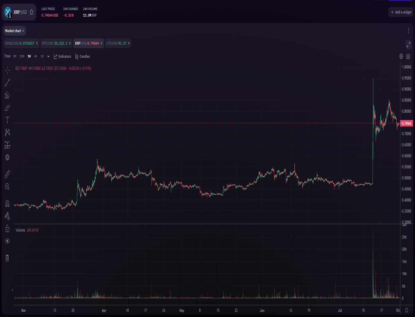Select the ruler measure tool
415x317 pixels.
click(x=7, y=174)
